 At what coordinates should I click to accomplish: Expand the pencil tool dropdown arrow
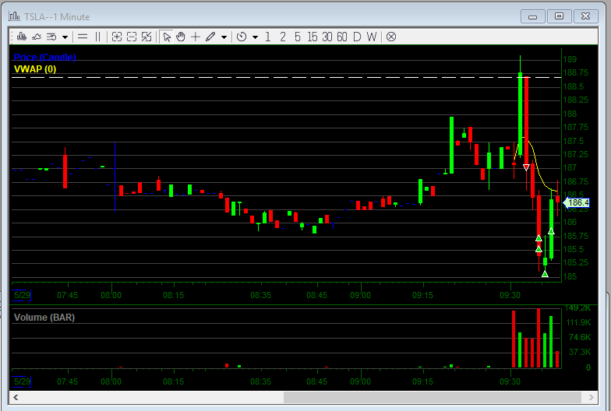224,37
